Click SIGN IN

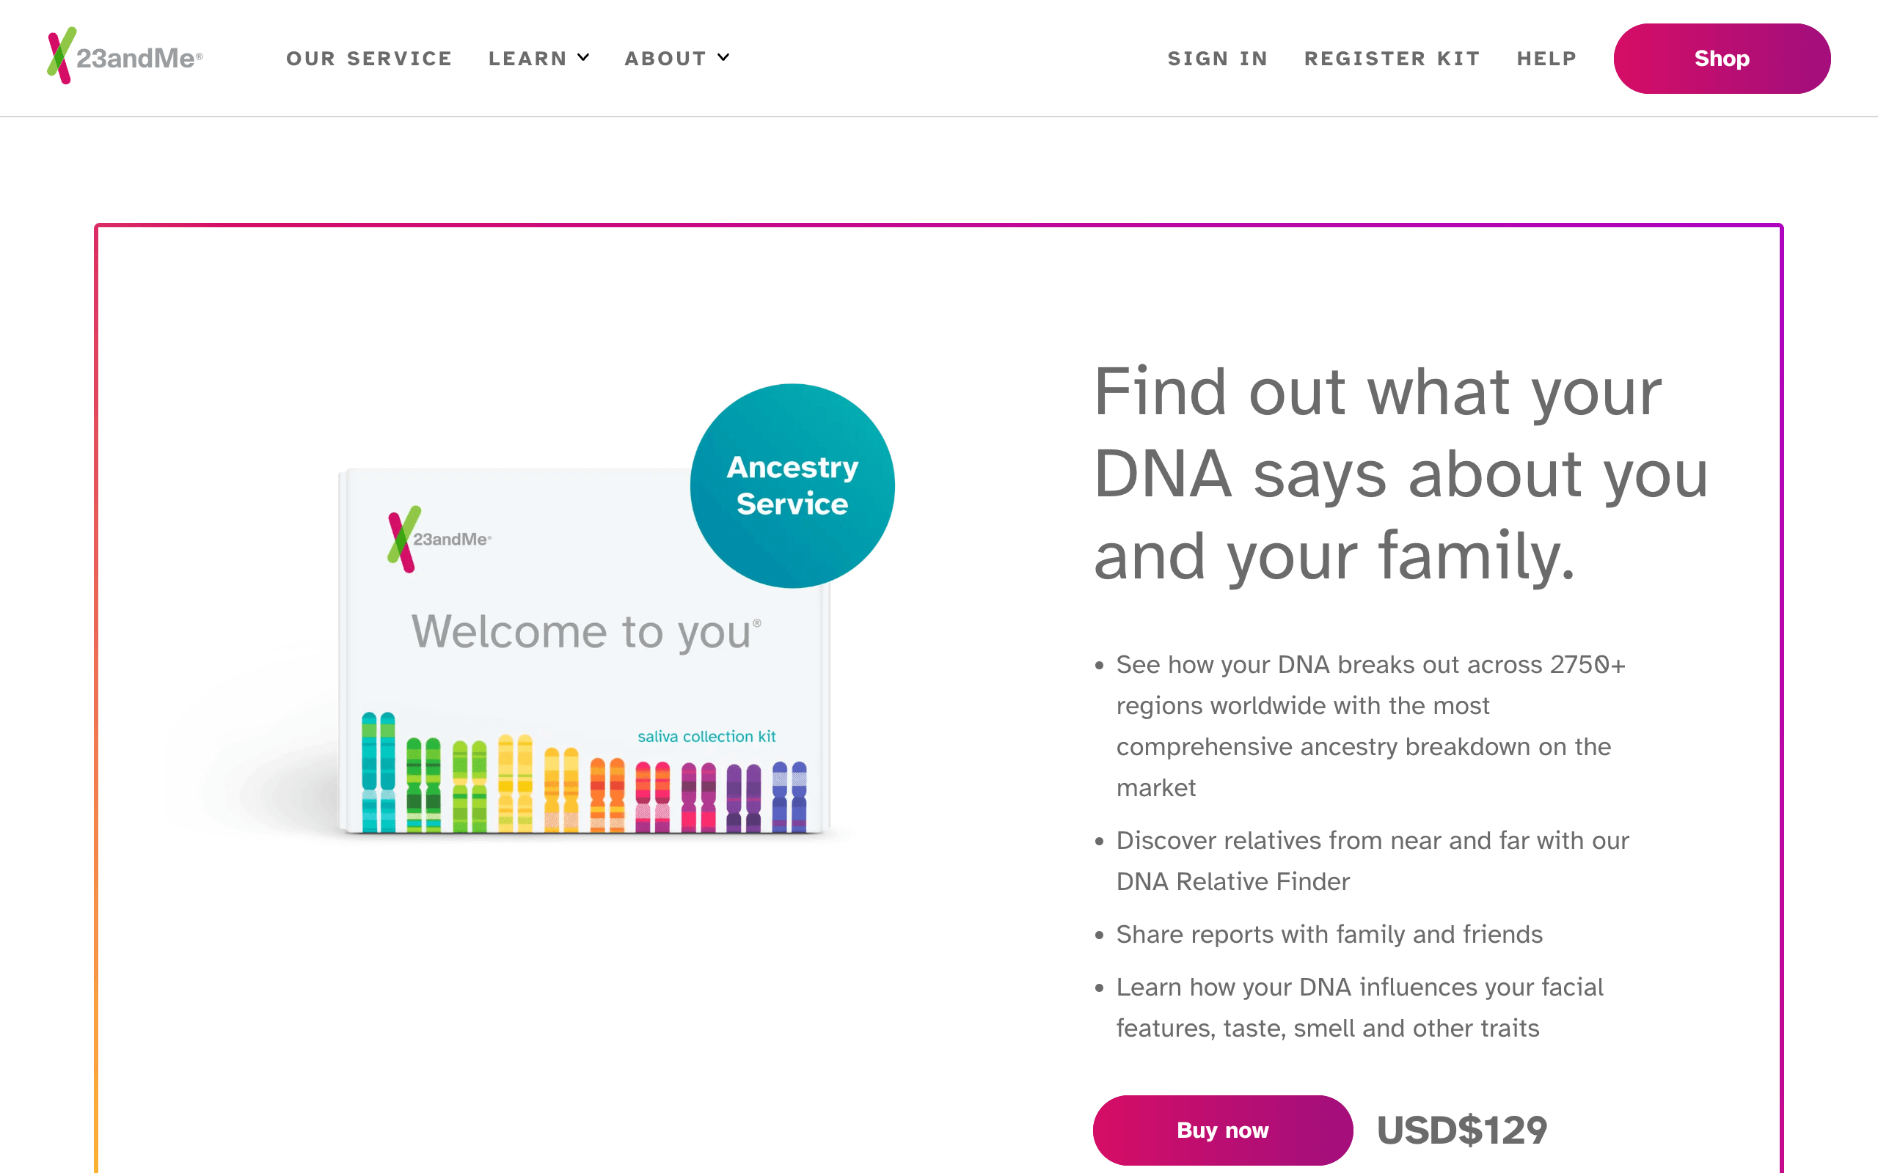point(1218,58)
